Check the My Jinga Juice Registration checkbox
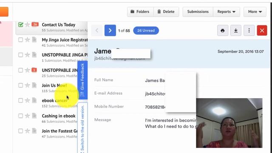Image resolution: width=272 pixels, height=153 pixels. 20,40
